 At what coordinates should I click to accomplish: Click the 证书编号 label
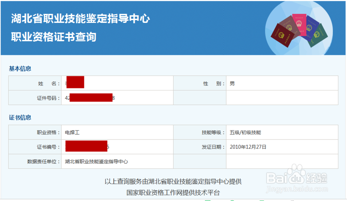(x=49, y=147)
